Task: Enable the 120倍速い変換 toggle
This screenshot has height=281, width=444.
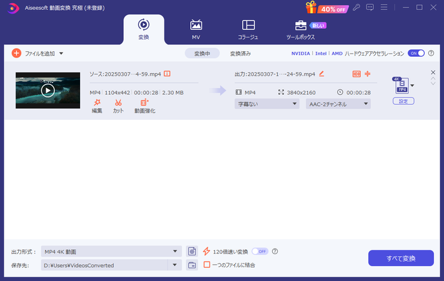Action: [x=260, y=251]
